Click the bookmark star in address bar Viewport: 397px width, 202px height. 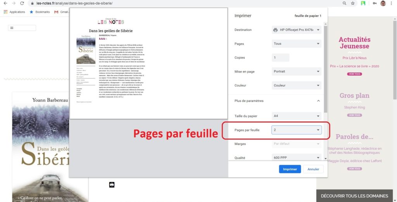pos(353,3)
